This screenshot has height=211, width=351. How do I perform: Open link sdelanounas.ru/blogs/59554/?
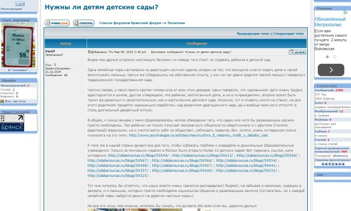(x=246, y=161)
